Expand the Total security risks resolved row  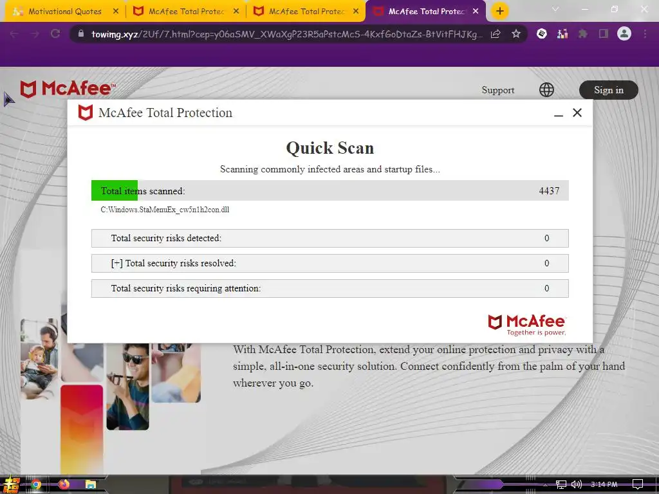coord(330,263)
